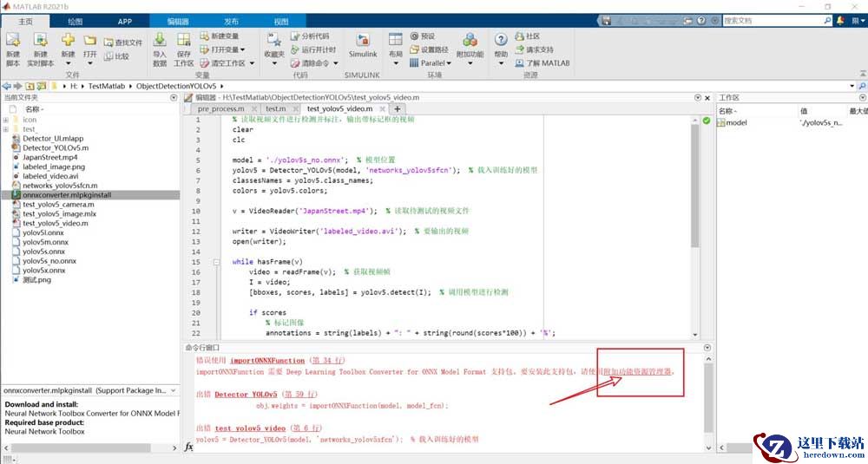Select Detector_YOLOv5.m in the file list
This screenshot has height=464, width=868.
point(56,147)
